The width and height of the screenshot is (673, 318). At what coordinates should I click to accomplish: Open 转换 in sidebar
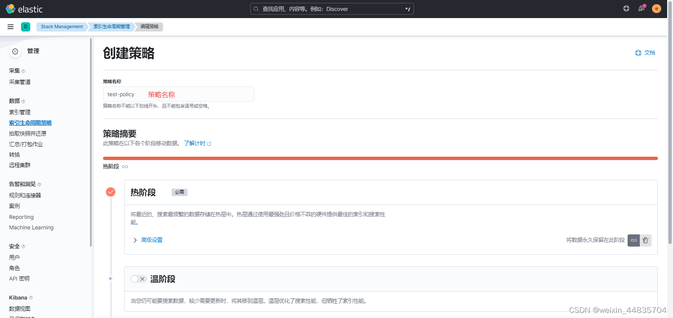click(x=14, y=155)
